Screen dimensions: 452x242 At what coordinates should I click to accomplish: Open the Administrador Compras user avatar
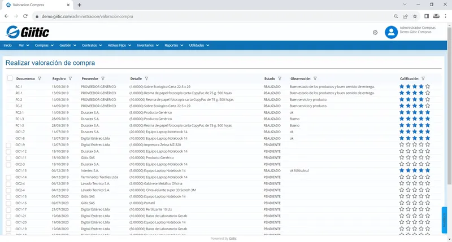pos(391,32)
